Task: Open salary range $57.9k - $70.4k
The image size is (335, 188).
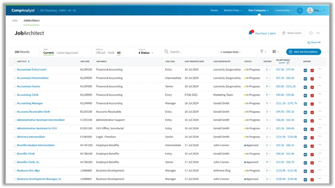Action: coord(285,70)
